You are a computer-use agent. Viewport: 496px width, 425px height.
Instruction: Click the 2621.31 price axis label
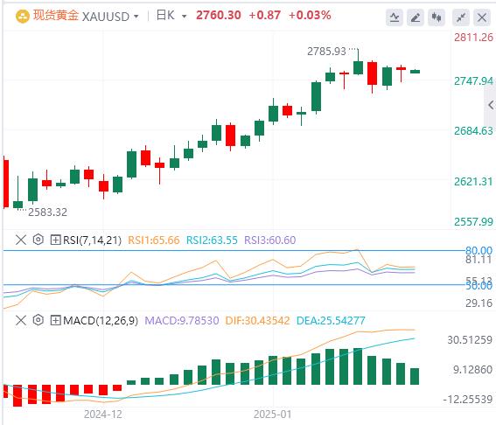point(473,182)
